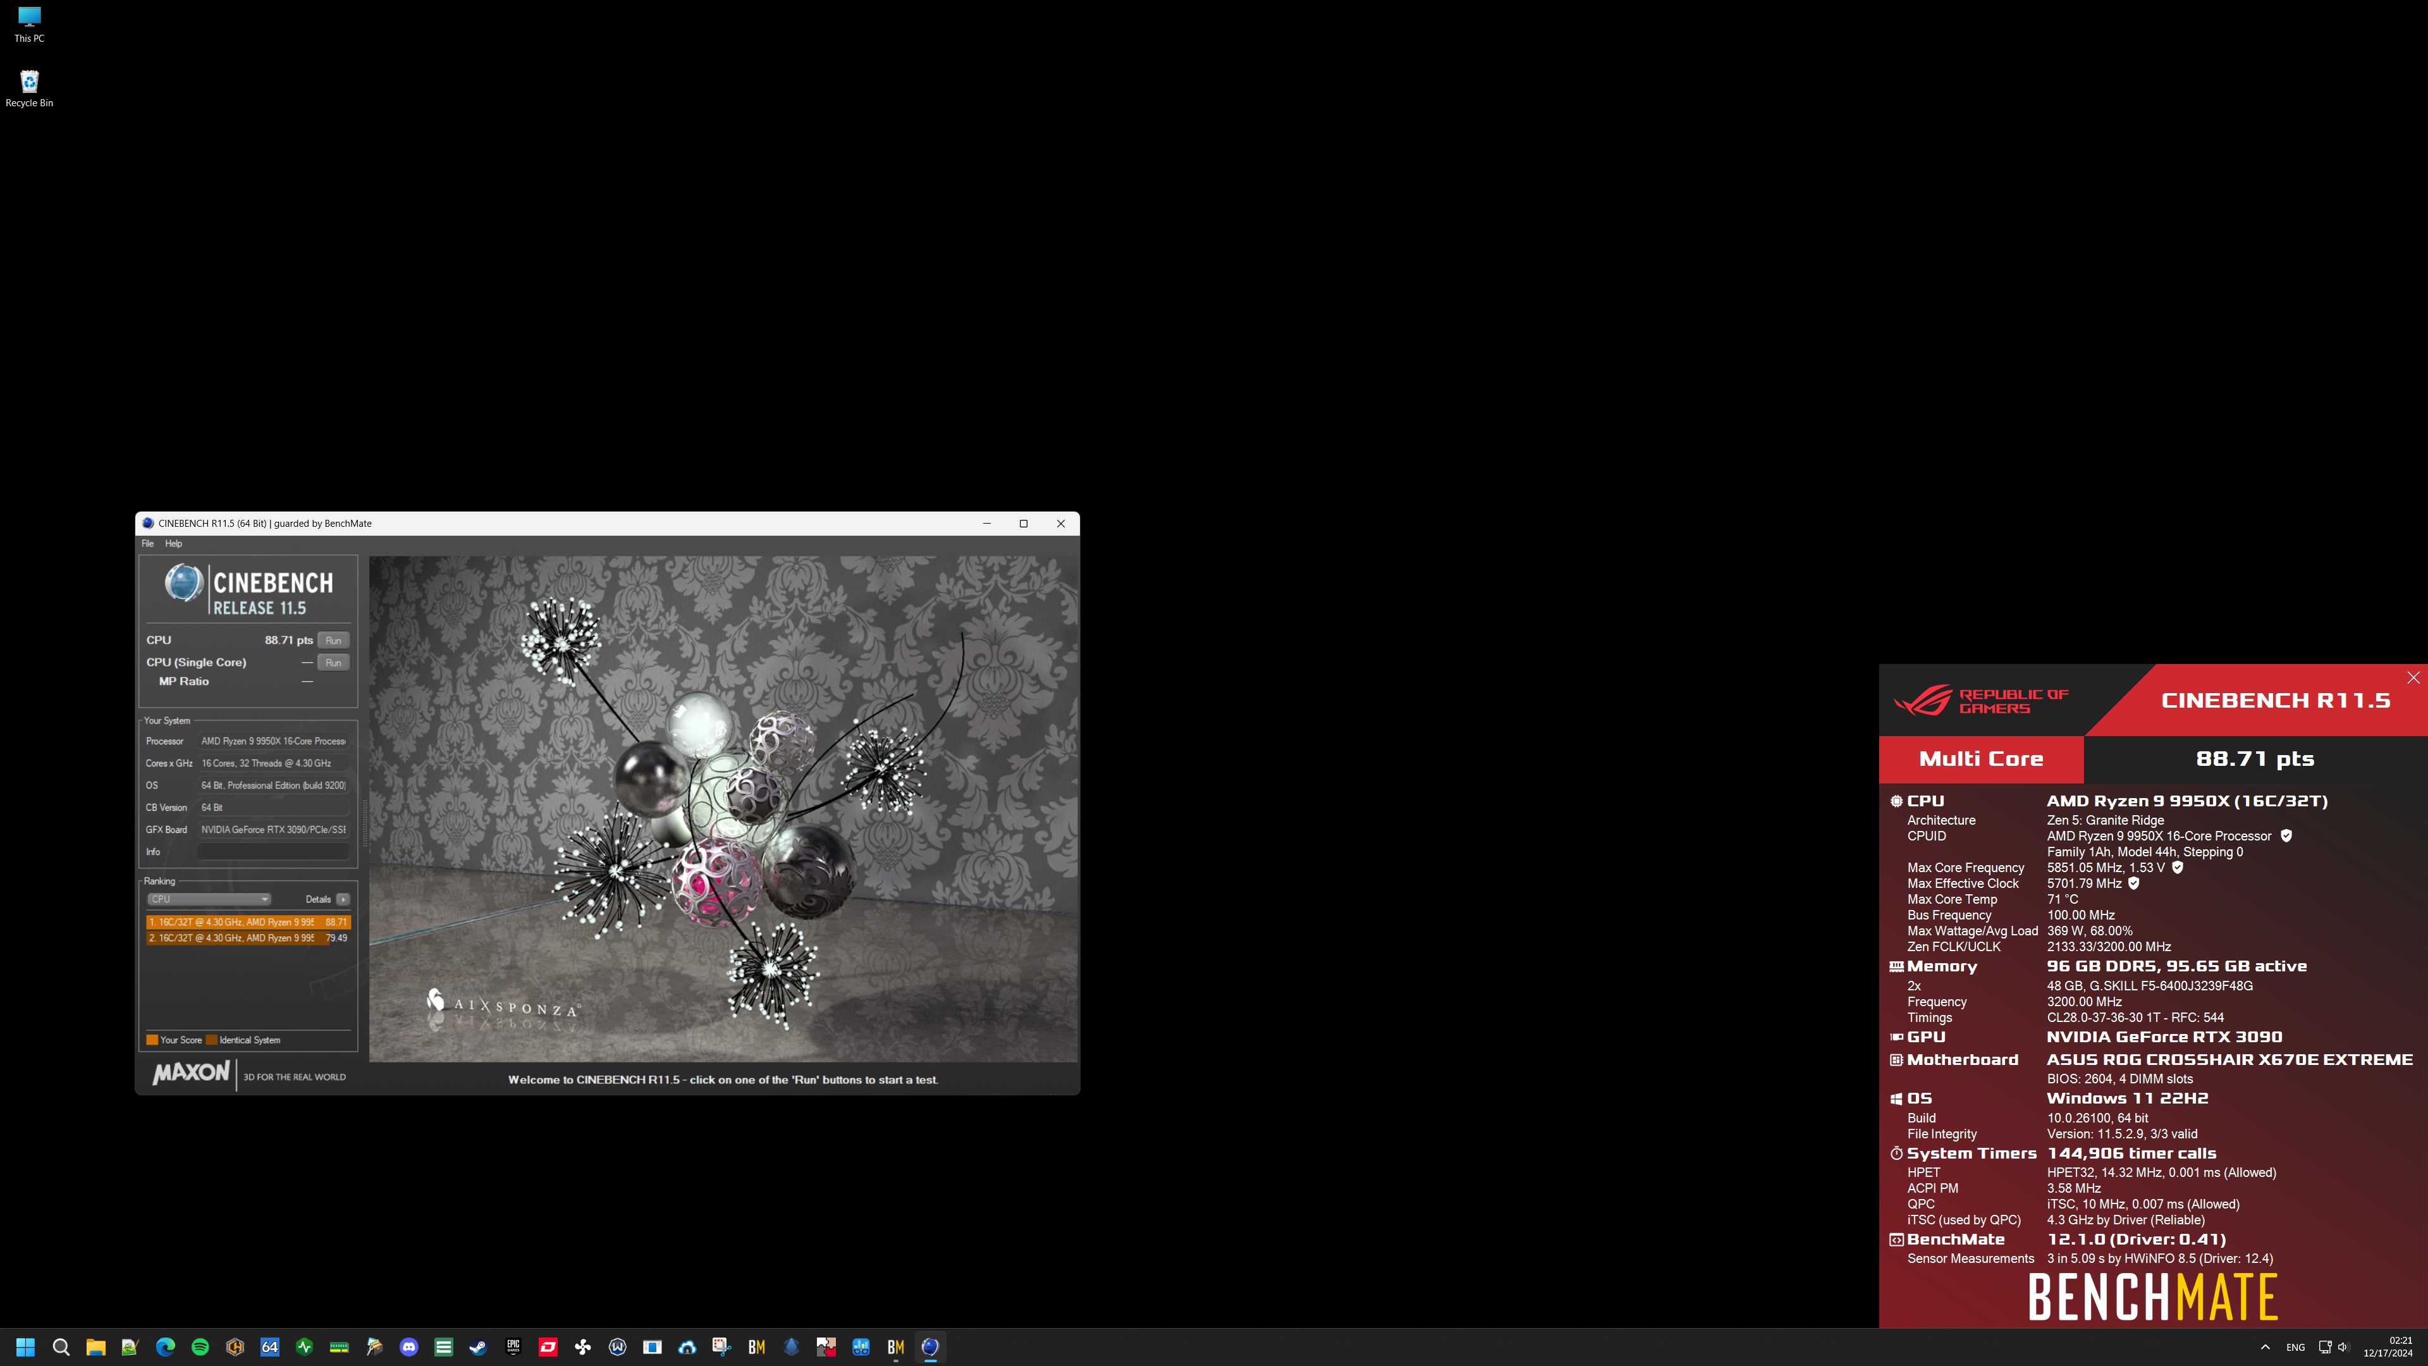Screen dimensions: 2428x1366
Task: Open the BM icon beside the Snipping Tool
Action: tap(757, 1347)
